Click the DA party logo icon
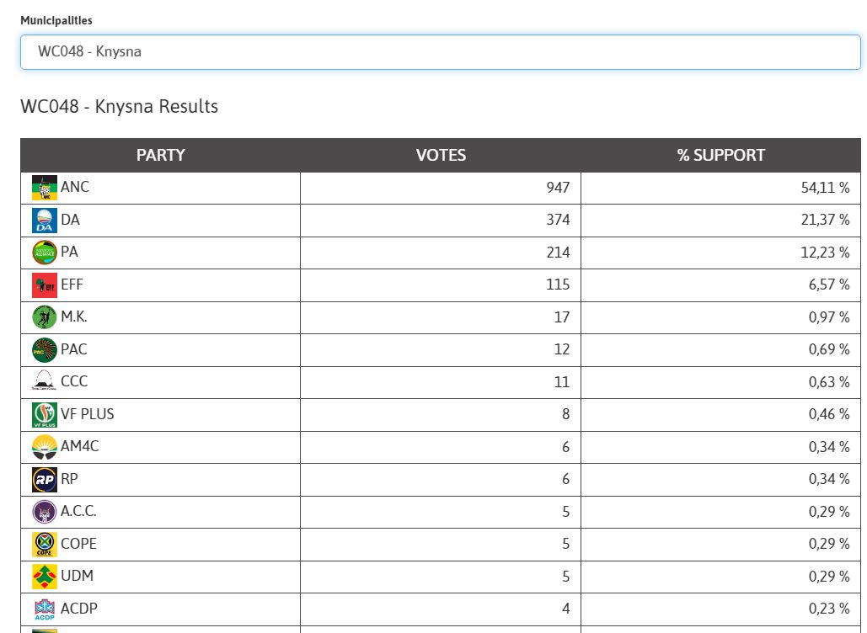 44,221
